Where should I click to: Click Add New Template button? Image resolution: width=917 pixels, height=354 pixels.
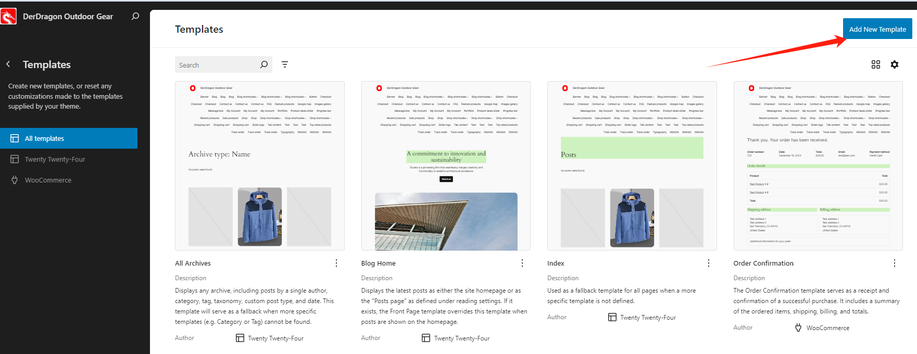coord(877,29)
